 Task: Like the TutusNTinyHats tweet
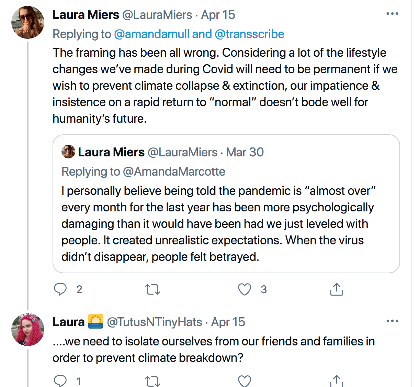click(245, 381)
